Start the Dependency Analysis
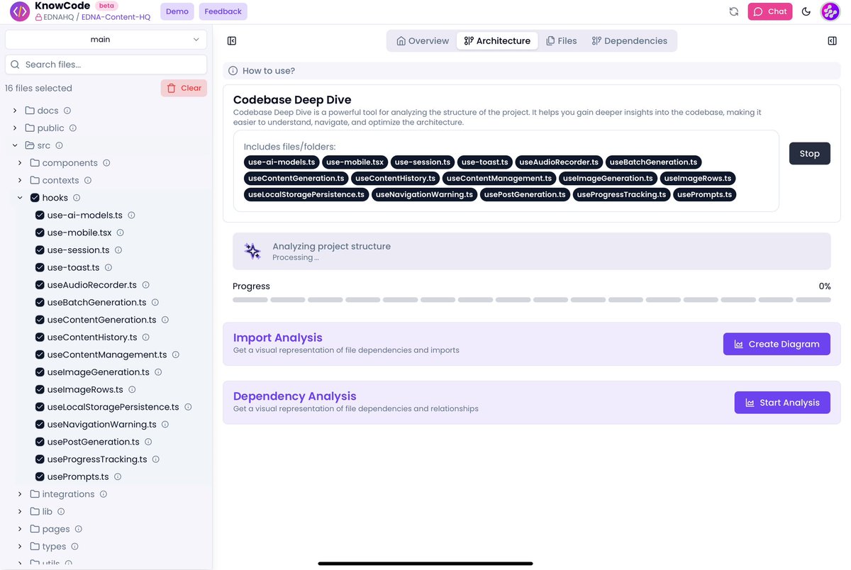This screenshot has width=851, height=570. point(782,402)
